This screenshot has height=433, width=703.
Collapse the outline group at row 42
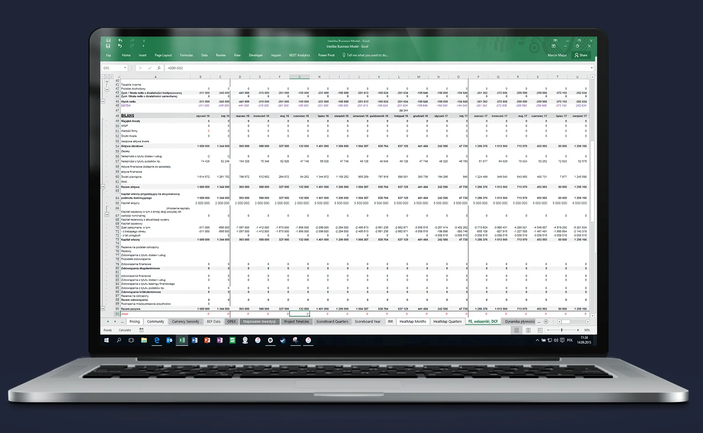107,89
